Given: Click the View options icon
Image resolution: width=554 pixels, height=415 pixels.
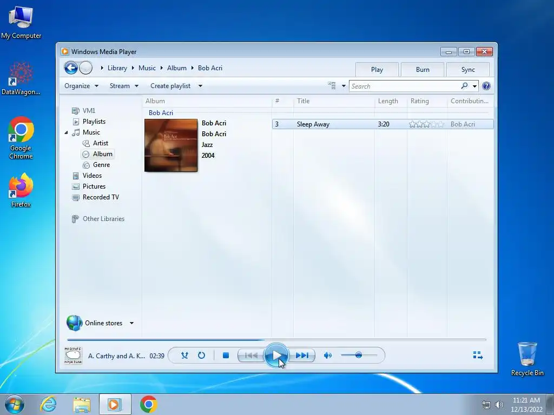Looking at the screenshot, I should 332,86.
